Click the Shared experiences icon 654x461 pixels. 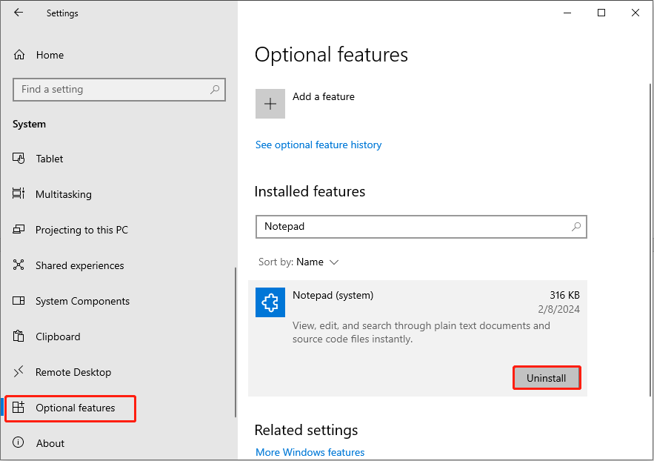[19, 265]
